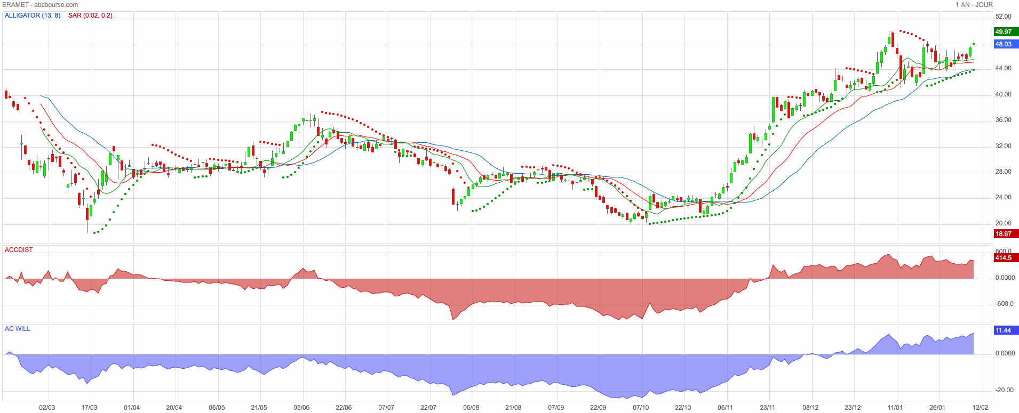Viewport: 1019px width, 413px height.
Task: Click the red 414.5 ACCDIST value tag
Action: coord(1006,258)
